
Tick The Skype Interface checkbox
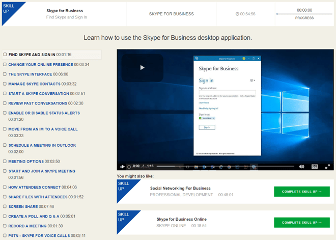click(5, 74)
